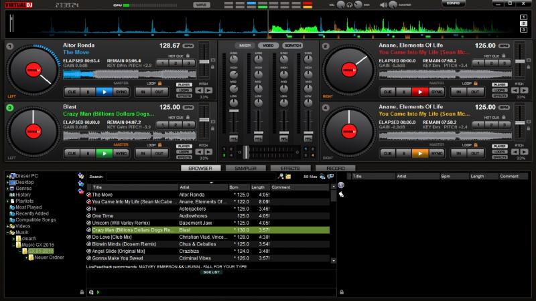Screen dimensions: 536x301
Task: Expand Genres tree node
Action: pyautogui.click(x=7, y=189)
